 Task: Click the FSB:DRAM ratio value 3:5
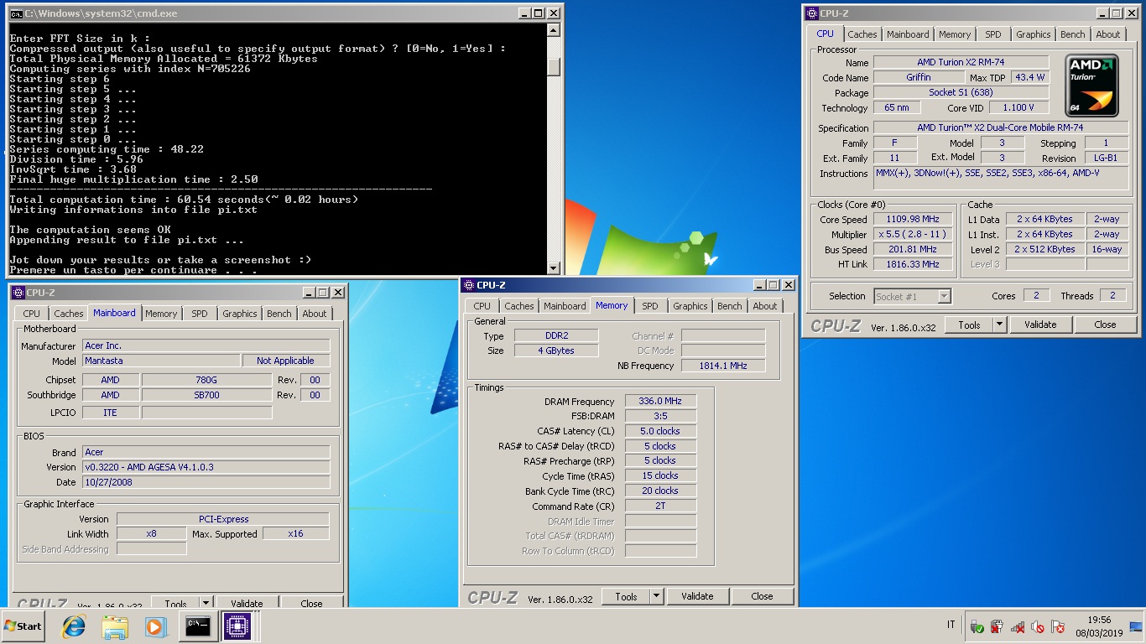[x=660, y=416]
